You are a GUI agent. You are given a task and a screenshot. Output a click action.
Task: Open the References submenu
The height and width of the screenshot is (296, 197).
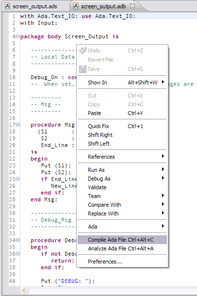(x=122, y=157)
